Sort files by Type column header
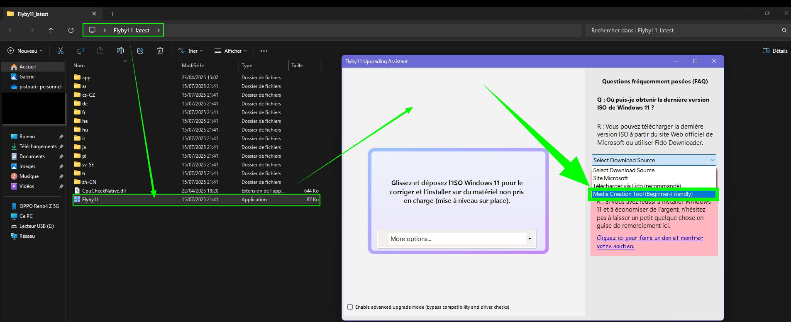 pos(264,66)
